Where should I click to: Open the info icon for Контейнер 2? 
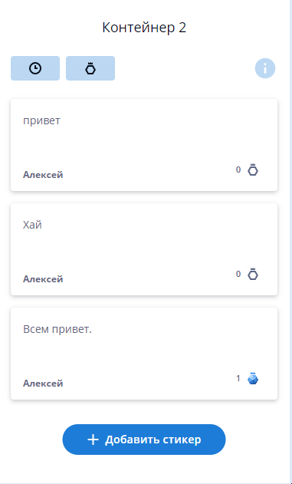click(265, 68)
